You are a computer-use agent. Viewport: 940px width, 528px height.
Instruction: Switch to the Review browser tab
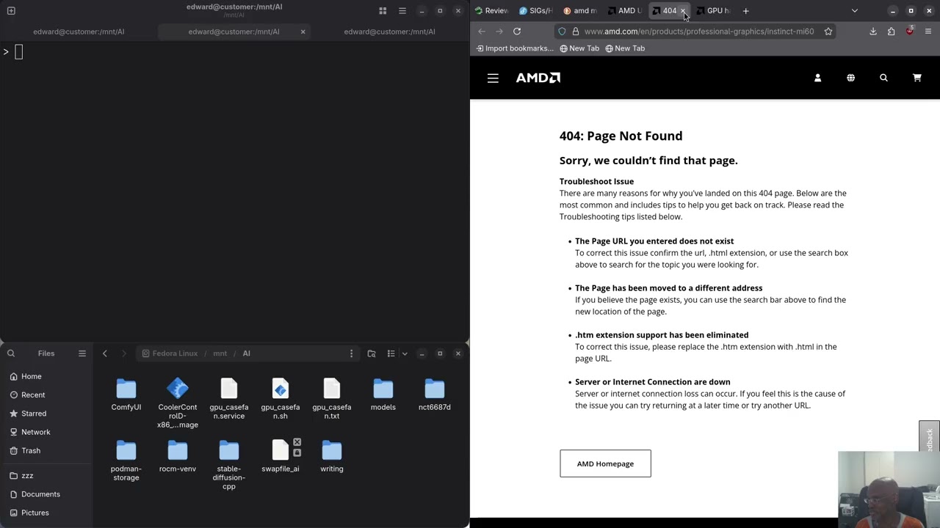(492, 11)
